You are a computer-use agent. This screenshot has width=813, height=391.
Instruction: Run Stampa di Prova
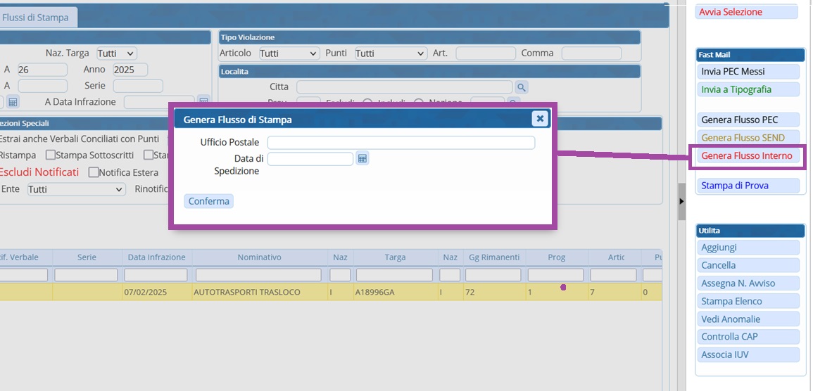(747, 186)
